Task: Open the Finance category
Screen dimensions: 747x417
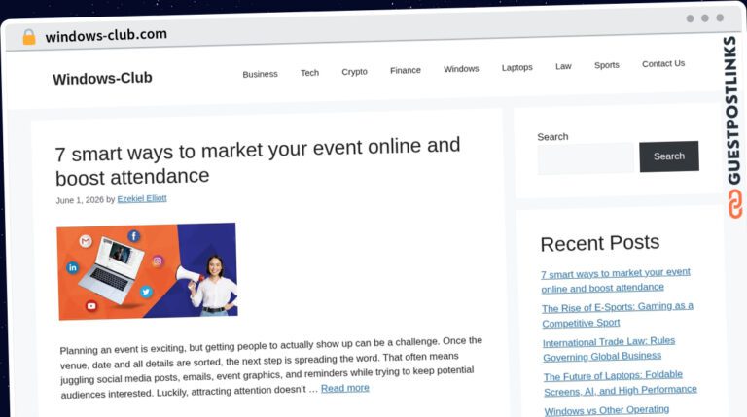Action: pyautogui.click(x=406, y=70)
